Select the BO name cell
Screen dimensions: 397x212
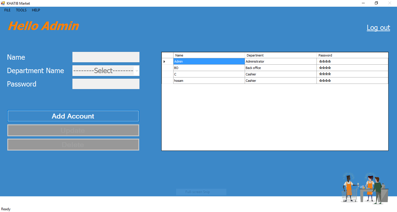point(209,68)
